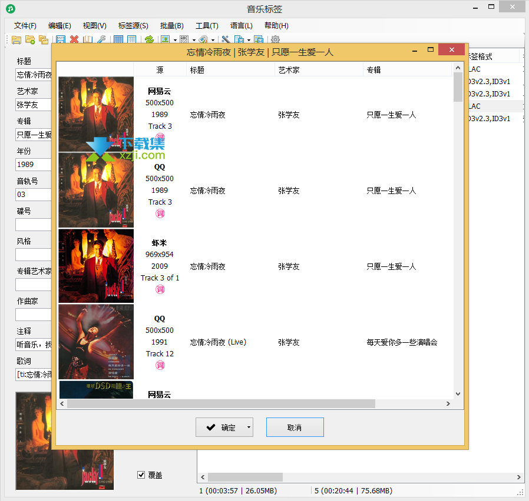Open the 语言(L) menu
This screenshot has height=501, width=529.
tap(241, 26)
